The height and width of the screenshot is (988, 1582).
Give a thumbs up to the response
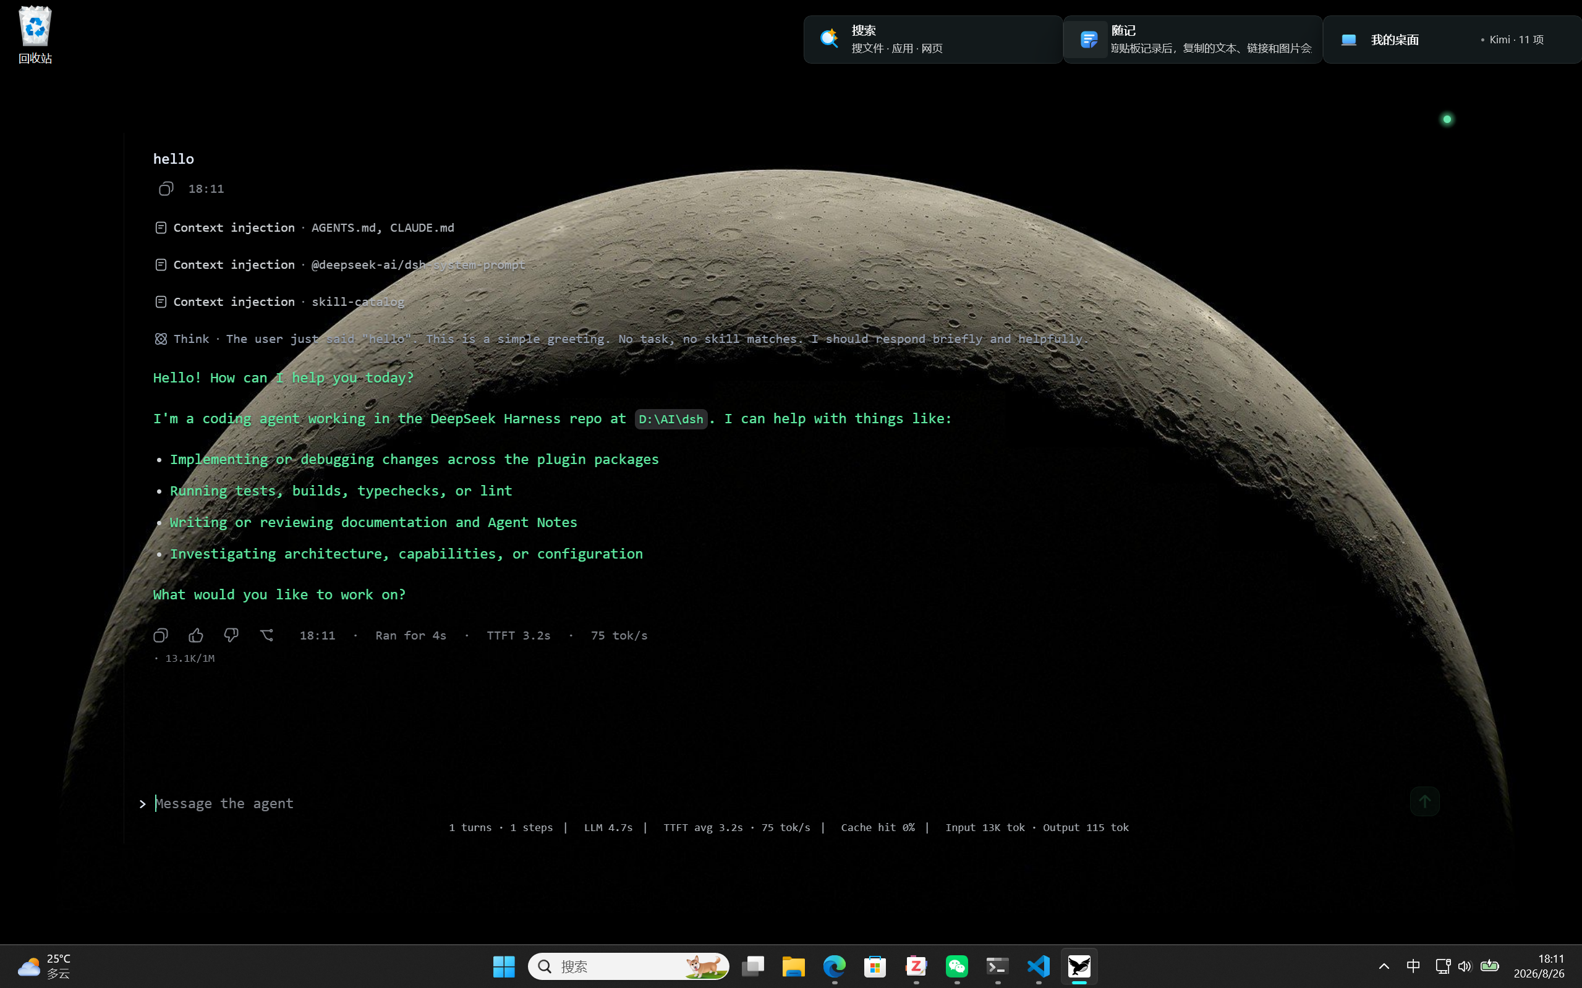[x=196, y=635]
